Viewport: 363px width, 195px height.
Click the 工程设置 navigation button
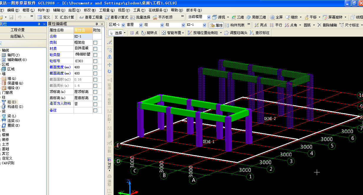tap(18, 30)
